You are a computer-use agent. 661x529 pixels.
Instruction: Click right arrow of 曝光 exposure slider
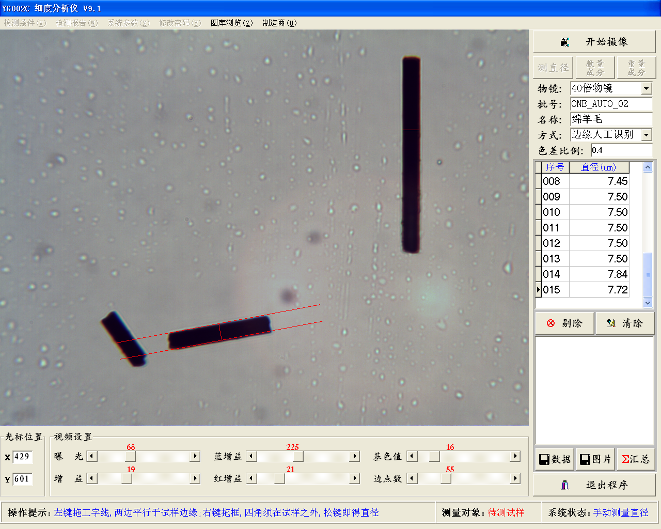pyautogui.click(x=195, y=456)
